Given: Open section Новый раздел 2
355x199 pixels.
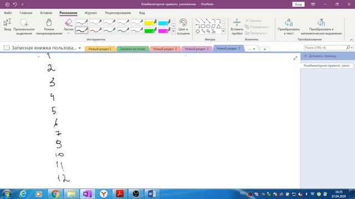Looking at the screenshot, I should 165,49.
